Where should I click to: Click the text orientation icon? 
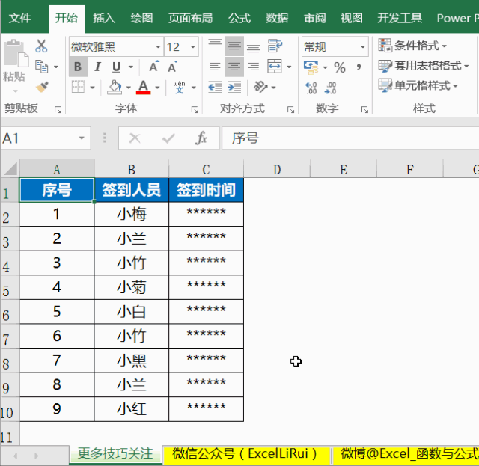coord(260,87)
